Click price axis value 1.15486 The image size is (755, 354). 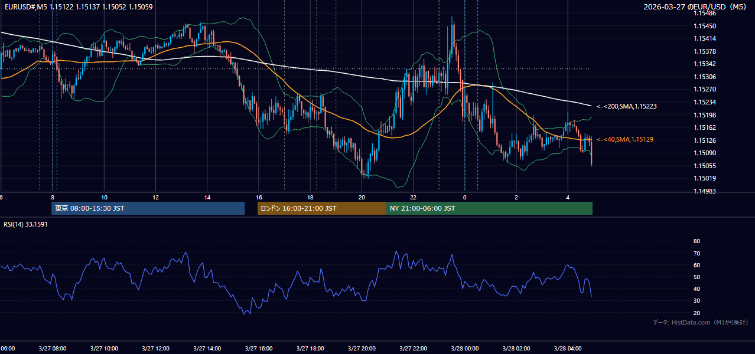pyautogui.click(x=705, y=13)
